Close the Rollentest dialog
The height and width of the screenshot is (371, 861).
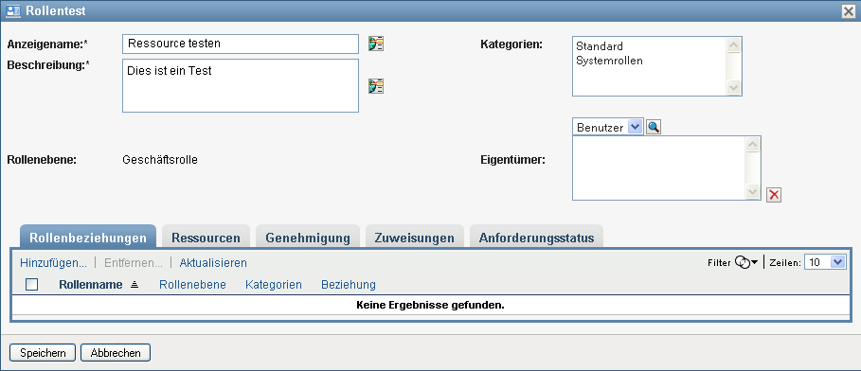848,11
